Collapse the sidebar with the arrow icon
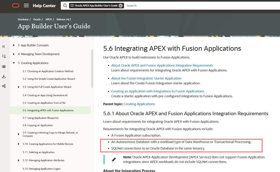Viewport: 280px width, 172px height. (x=4, y=46)
